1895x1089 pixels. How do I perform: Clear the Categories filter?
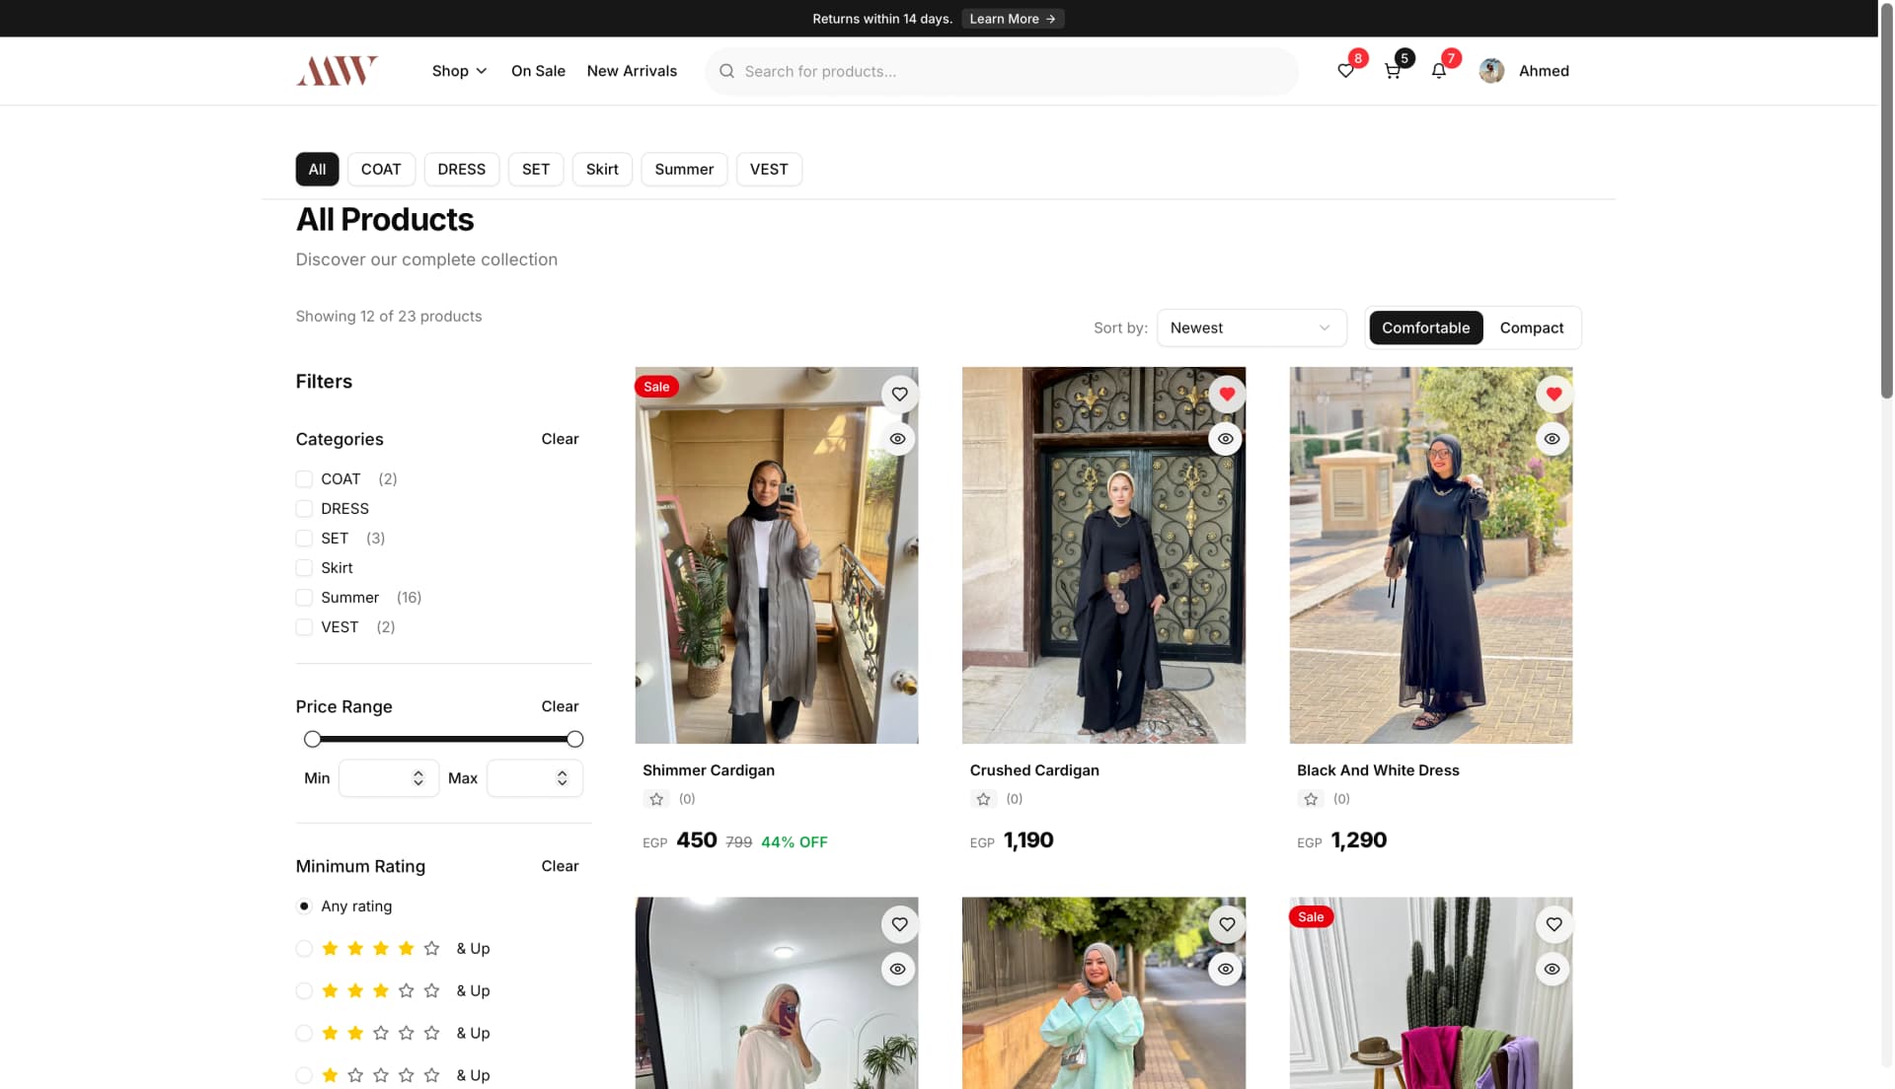pos(560,439)
